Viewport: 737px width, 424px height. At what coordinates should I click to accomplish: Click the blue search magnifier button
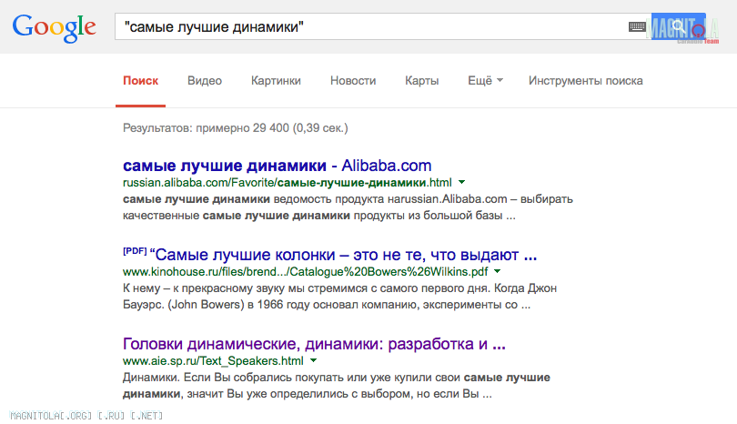click(678, 26)
